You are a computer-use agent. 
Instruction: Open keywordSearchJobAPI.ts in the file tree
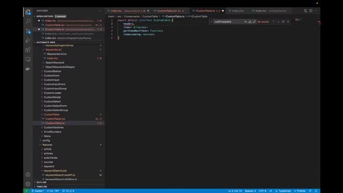(x=60, y=175)
